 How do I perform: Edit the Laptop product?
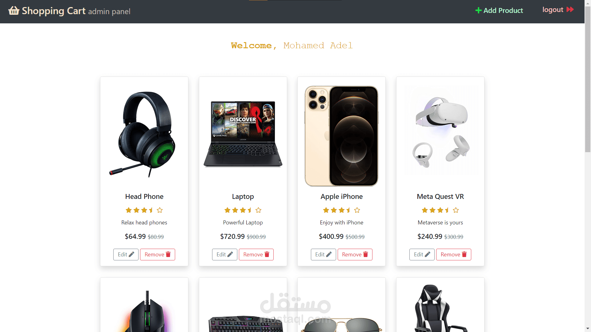click(x=224, y=255)
